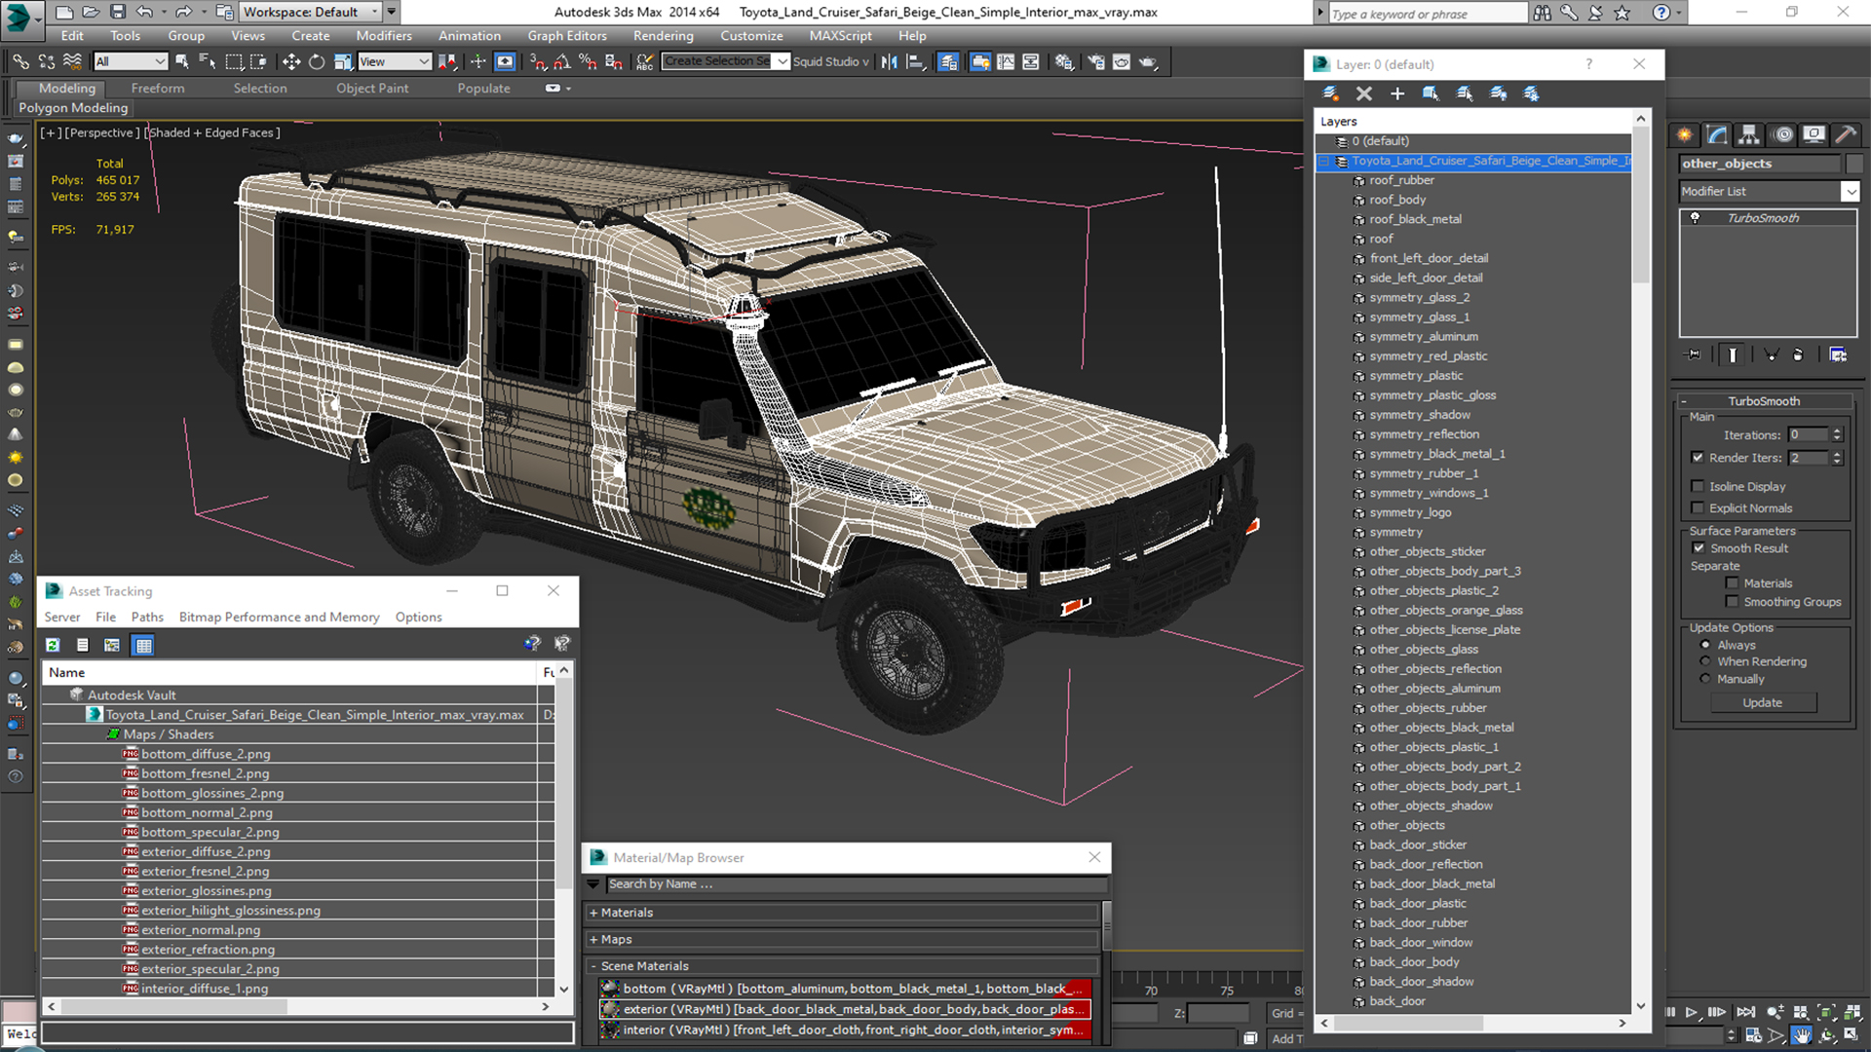This screenshot has height=1052, width=1871.
Task: Open the Motion tab in command panel
Action: [x=1783, y=134]
